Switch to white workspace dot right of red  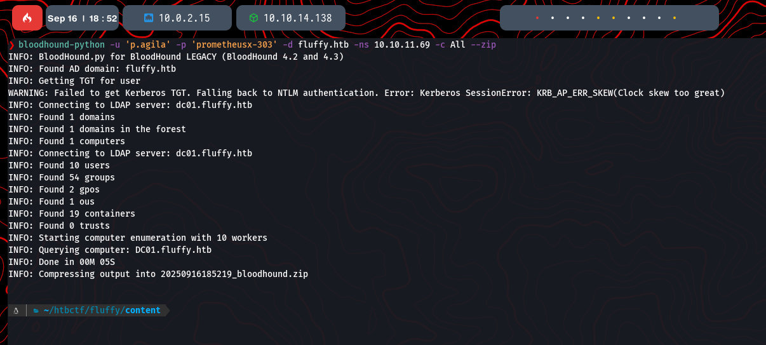coord(552,18)
